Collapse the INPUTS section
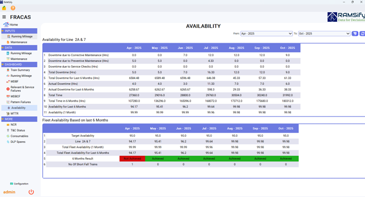 pos(19,31)
